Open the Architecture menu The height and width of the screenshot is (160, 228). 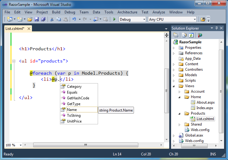(x=127, y=12)
